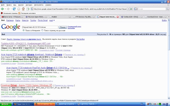Click the Google logo
Screen dimensions: 170x106
coord(11,27)
